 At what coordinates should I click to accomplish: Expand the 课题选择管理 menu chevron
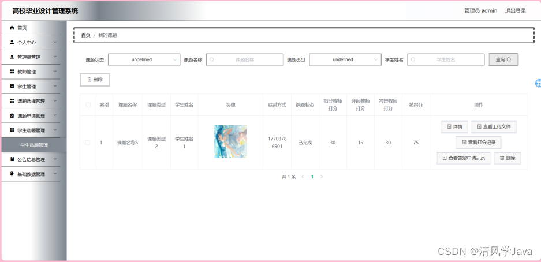click(x=55, y=101)
